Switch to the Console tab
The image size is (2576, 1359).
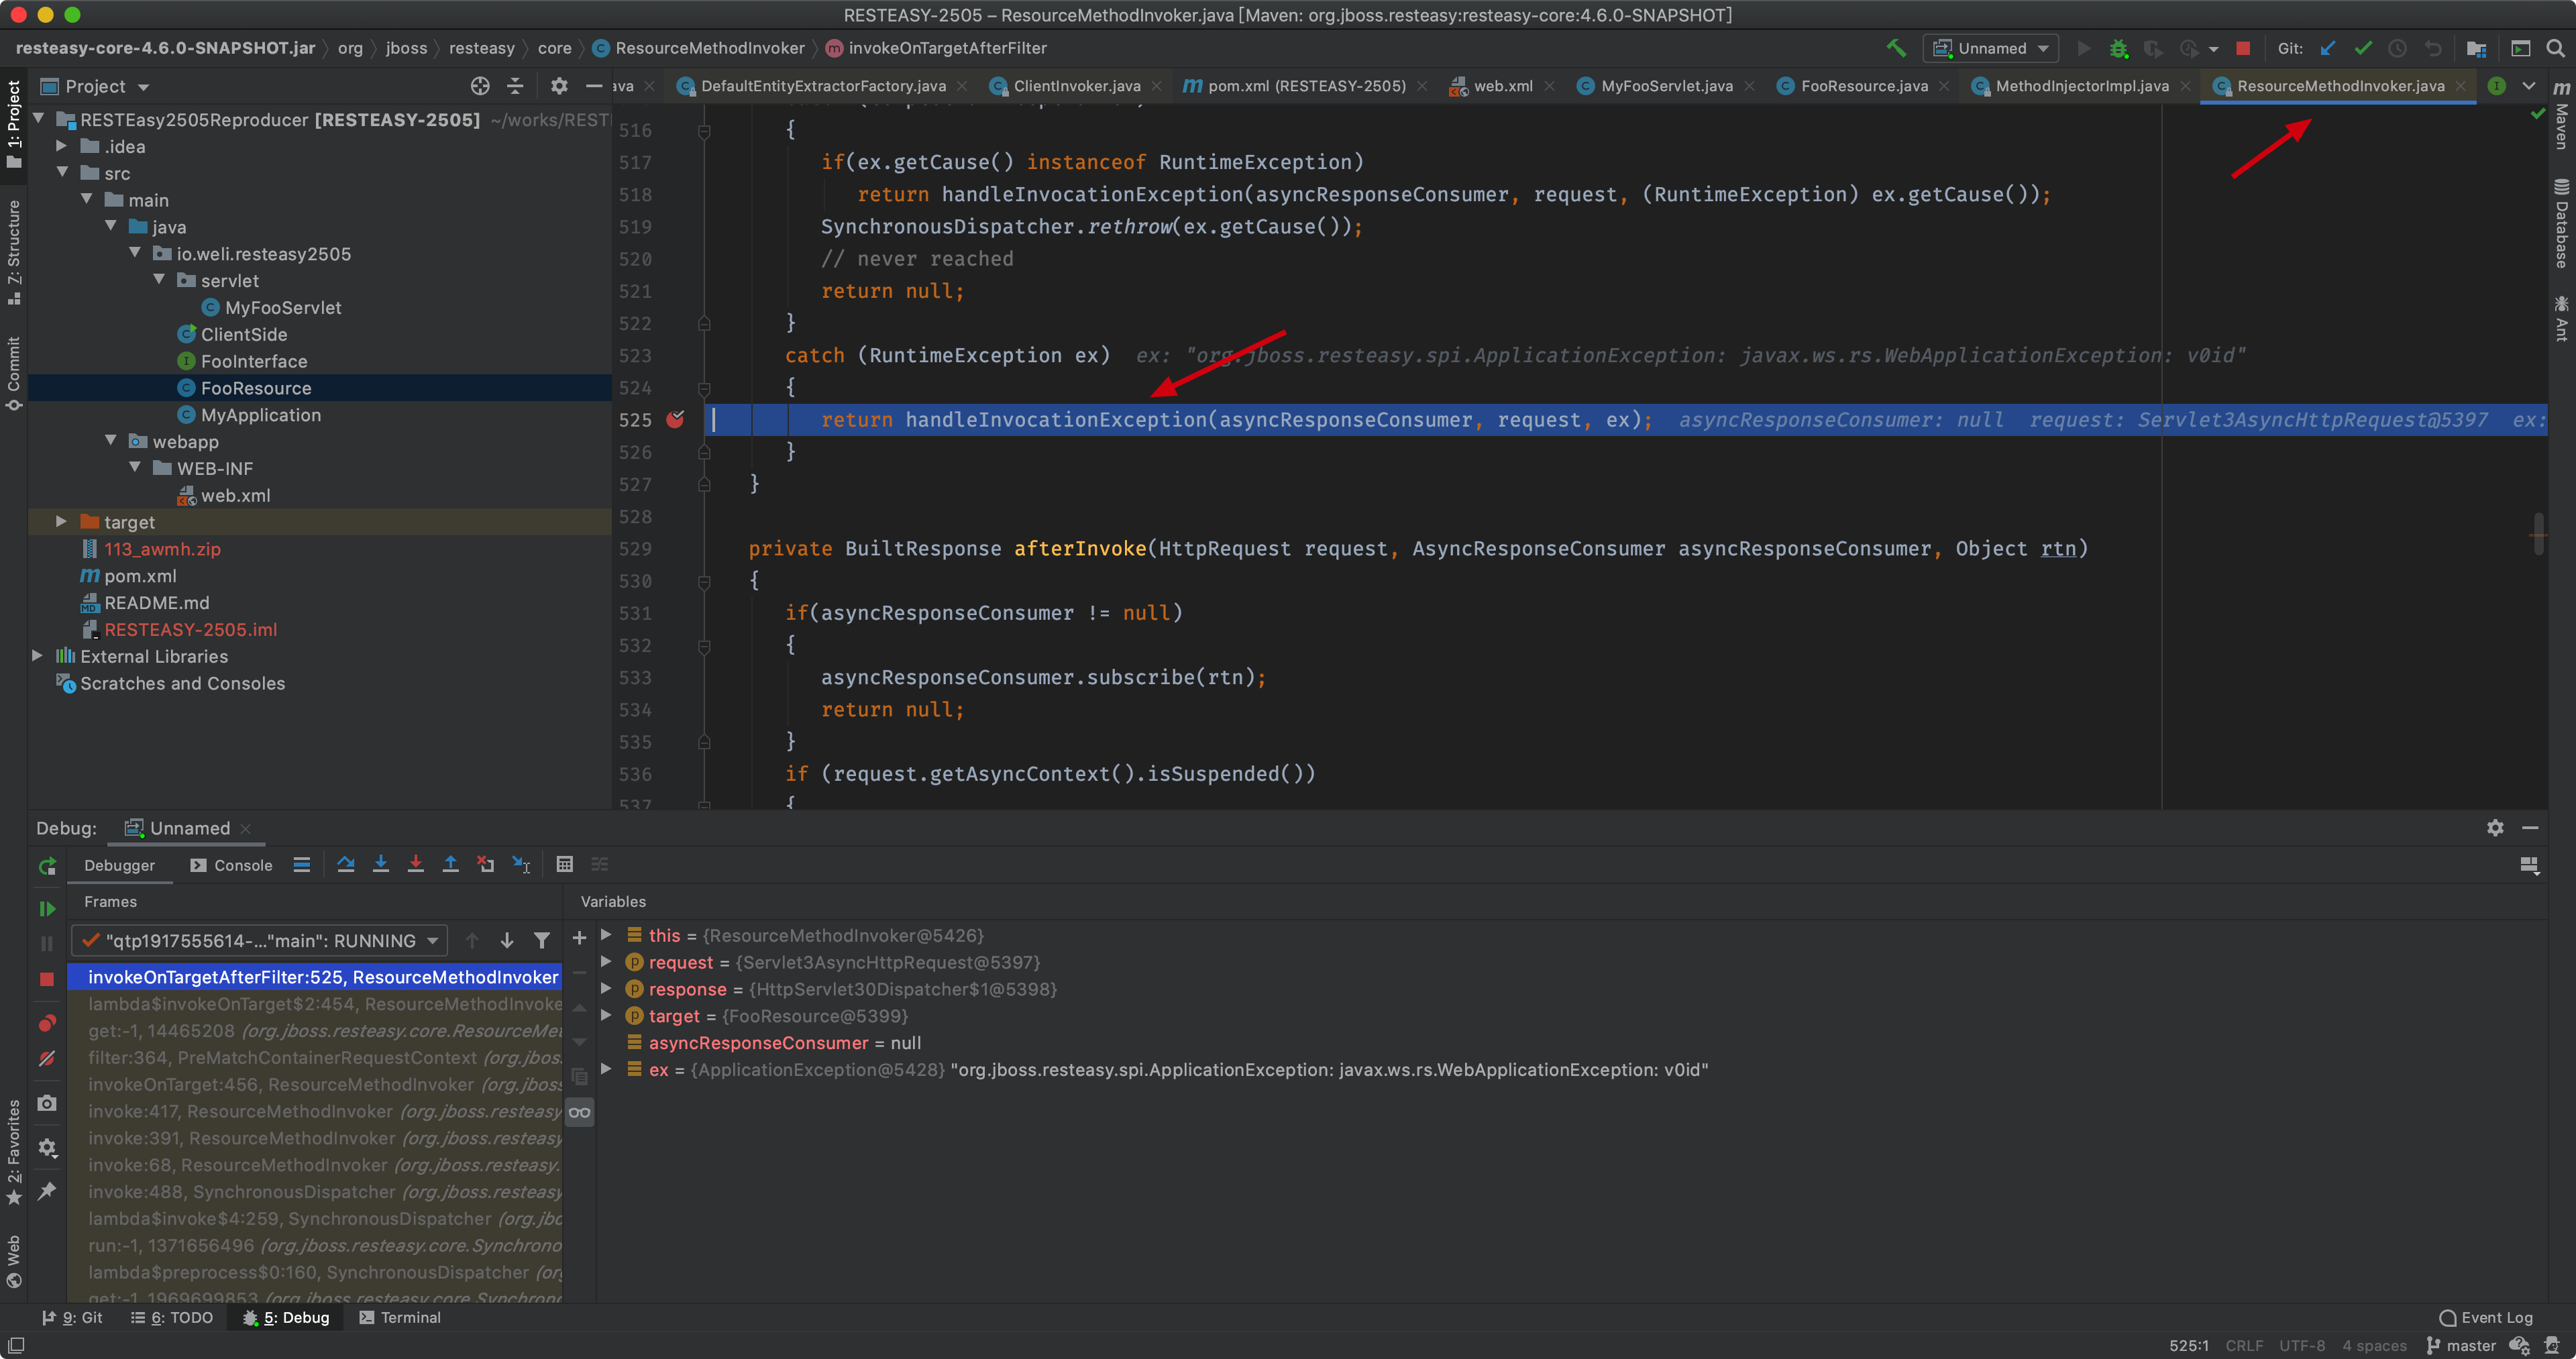tap(232, 865)
